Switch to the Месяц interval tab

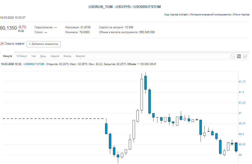[67, 56]
